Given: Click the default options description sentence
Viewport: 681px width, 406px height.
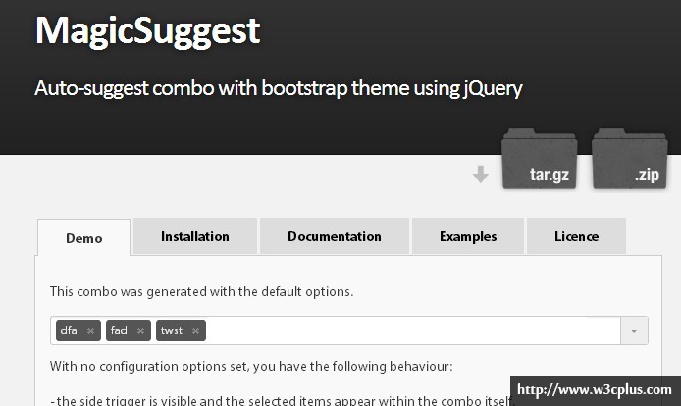Looking at the screenshot, I should (x=202, y=291).
